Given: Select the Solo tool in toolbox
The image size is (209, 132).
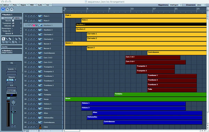Looking at the screenshot, I should pos(3,42).
